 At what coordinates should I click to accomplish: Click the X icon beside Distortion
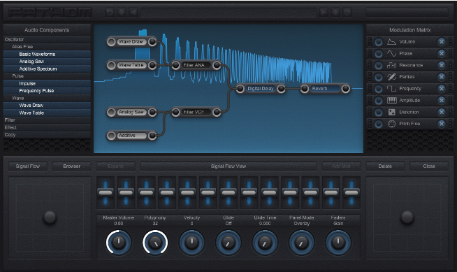(442, 112)
